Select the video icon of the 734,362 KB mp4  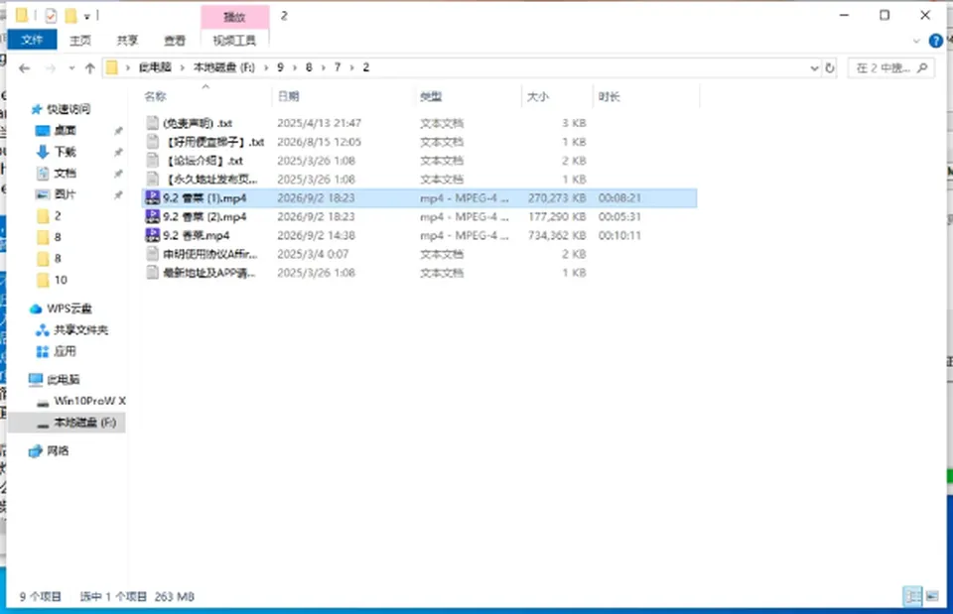coord(153,236)
